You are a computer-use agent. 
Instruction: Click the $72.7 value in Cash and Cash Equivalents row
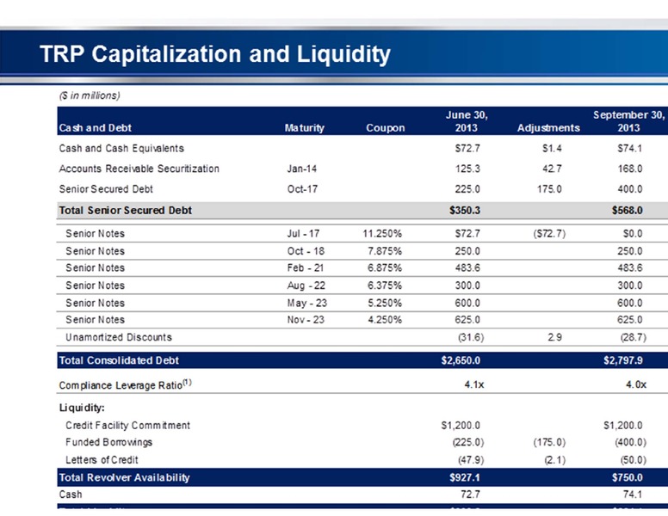pos(467,148)
